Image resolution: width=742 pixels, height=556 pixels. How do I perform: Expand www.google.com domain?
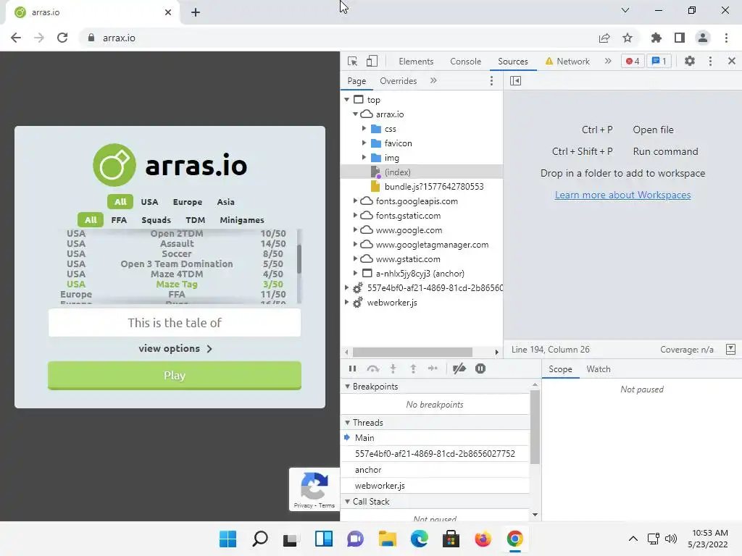click(x=355, y=230)
